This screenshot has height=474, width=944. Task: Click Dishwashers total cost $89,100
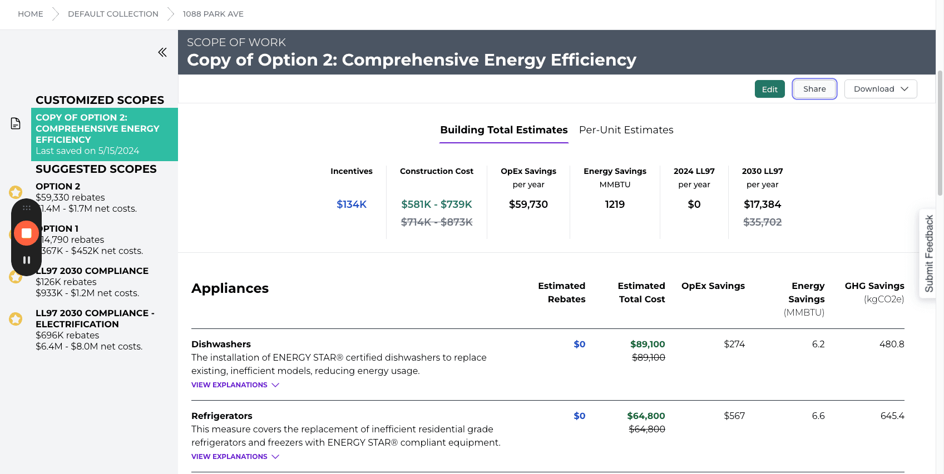(x=648, y=345)
